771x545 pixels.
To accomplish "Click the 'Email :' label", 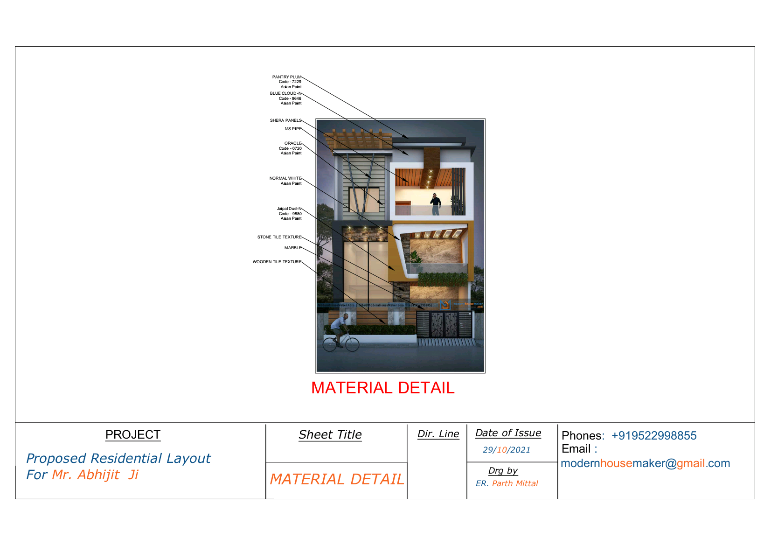I will (579, 449).
